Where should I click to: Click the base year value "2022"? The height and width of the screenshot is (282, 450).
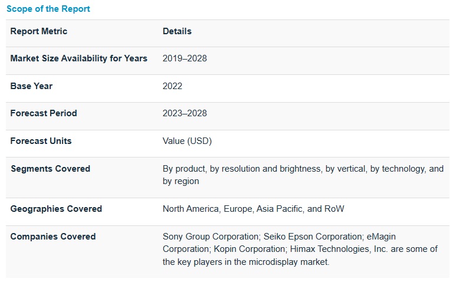point(172,86)
